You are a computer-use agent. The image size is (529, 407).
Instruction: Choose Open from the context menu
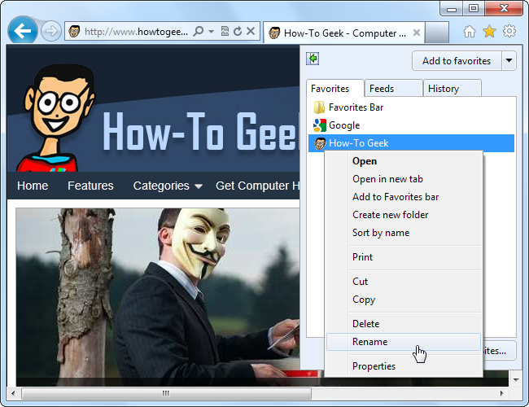(404, 161)
